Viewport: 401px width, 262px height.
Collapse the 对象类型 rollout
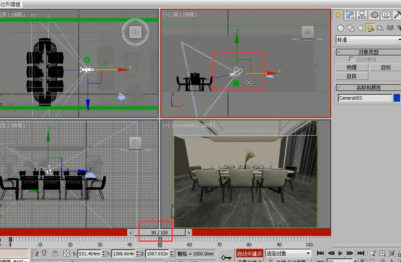pyautogui.click(x=369, y=52)
